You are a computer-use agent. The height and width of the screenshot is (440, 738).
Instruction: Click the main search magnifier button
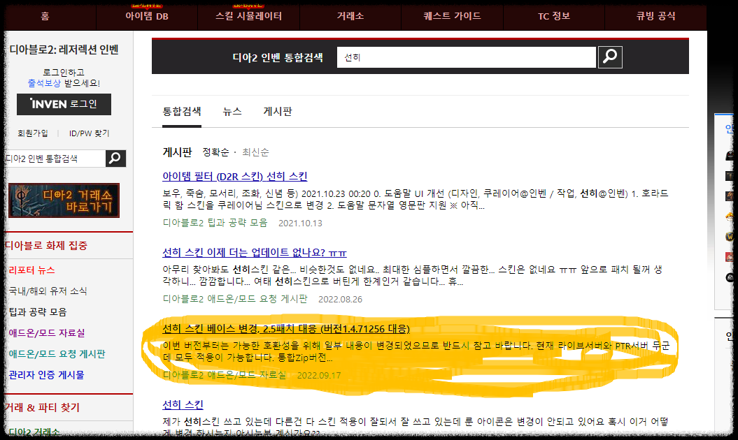tap(610, 57)
